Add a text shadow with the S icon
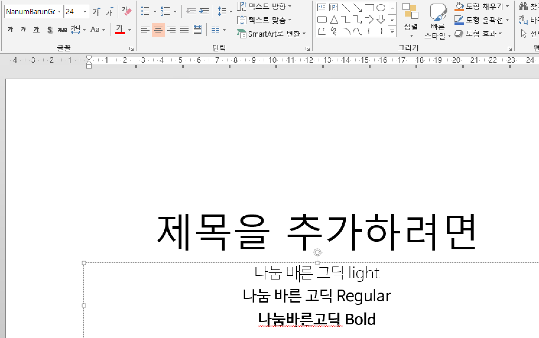539x338 pixels. tap(49, 30)
